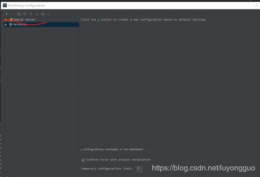Click the 'Temporary configurations limit:' label
260x177 pixels.
[107, 169]
